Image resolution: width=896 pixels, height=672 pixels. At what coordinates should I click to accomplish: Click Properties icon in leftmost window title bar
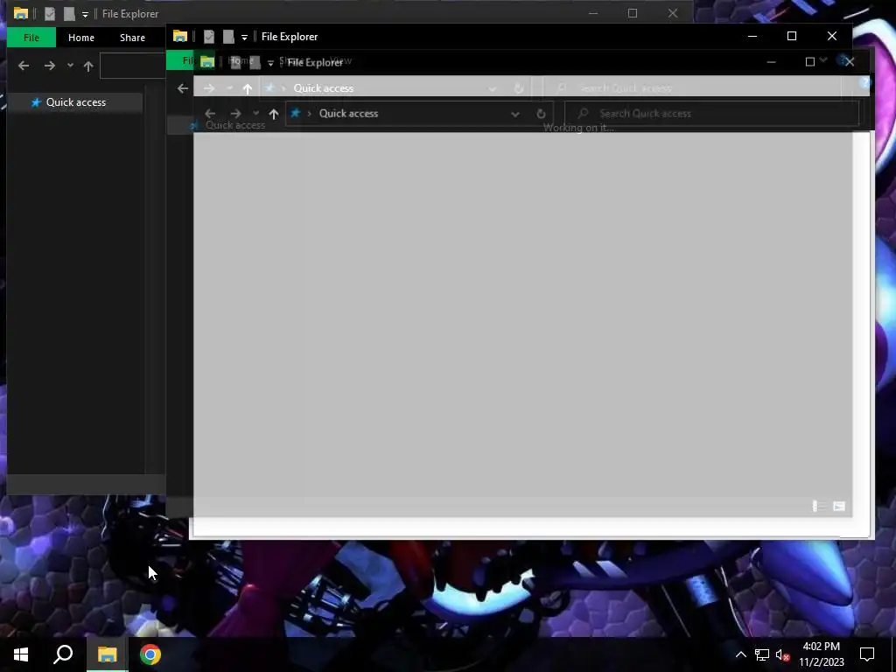click(50, 14)
